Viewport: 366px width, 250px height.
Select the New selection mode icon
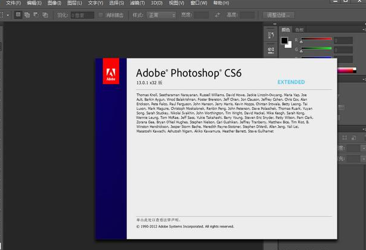click(x=18, y=15)
